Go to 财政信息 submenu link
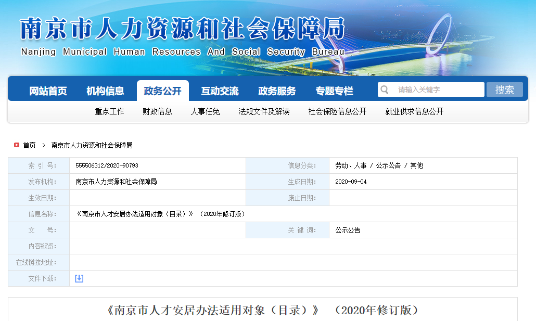536x321 pixels. pyautogui.click(x=157, y=111)
